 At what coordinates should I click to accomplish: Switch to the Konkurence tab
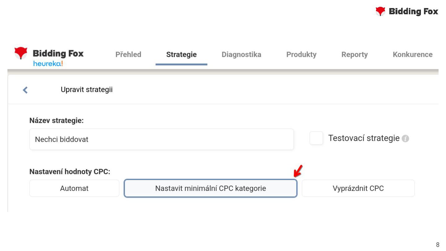[412, 55]
